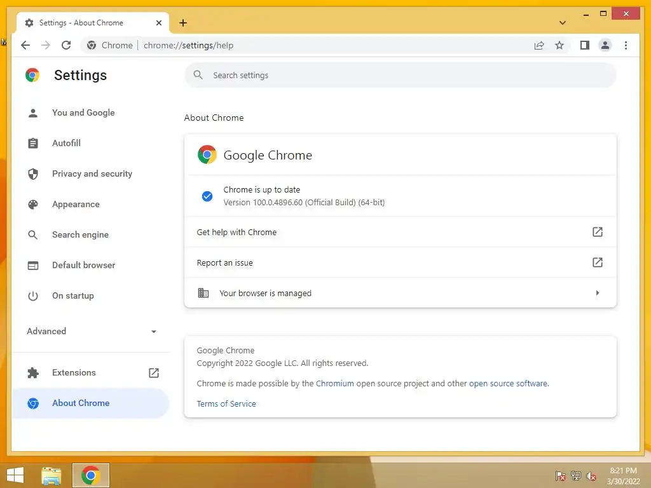
Task: Click the network tray icon
Action: pyautogui.click(x=575, y=476)
